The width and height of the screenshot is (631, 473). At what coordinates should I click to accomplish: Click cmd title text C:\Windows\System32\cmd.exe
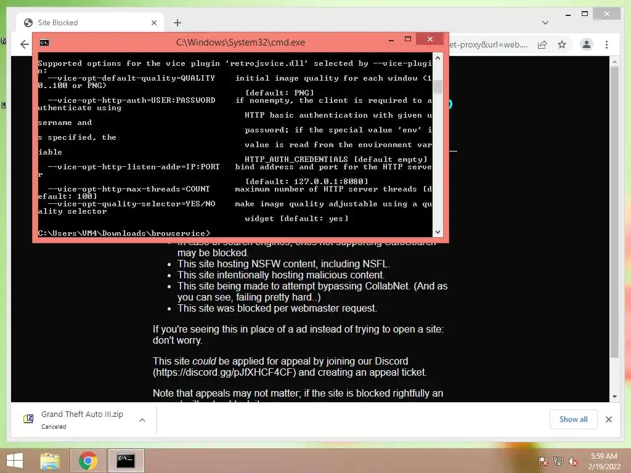pyautogui.click(x=240, y=42)
